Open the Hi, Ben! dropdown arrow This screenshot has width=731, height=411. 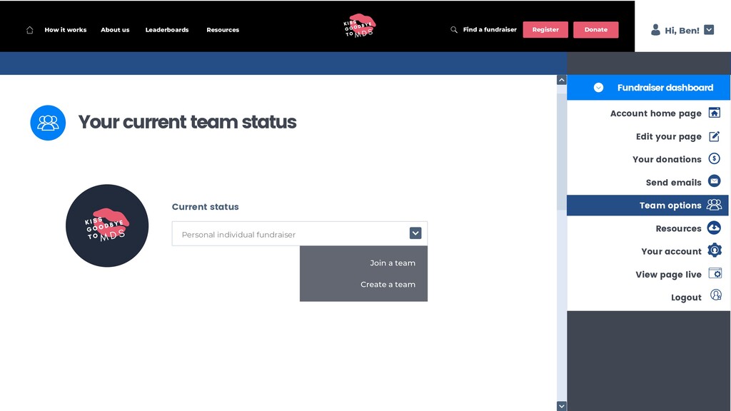click(x=709, y=30)
